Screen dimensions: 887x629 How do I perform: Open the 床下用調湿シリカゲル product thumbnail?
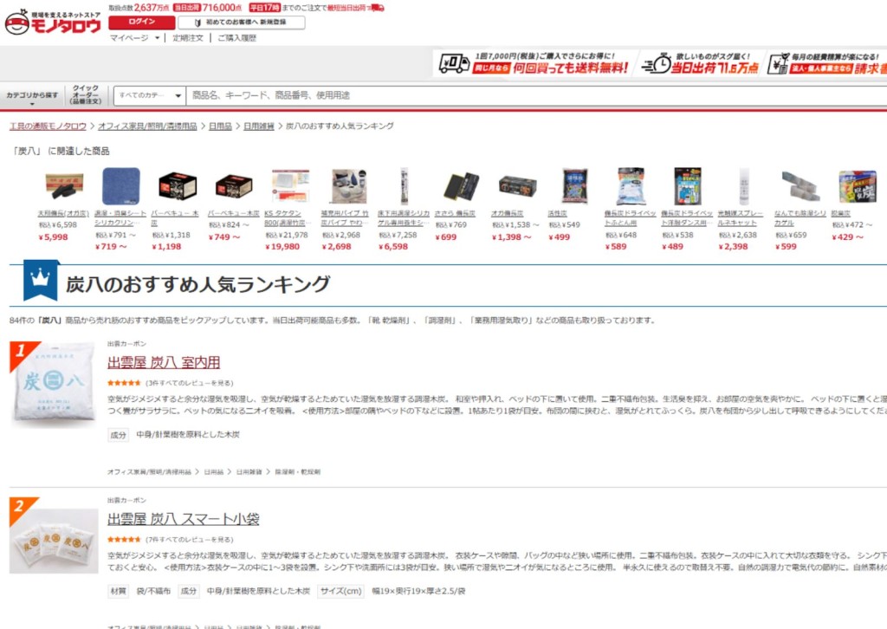click(404, 186)
